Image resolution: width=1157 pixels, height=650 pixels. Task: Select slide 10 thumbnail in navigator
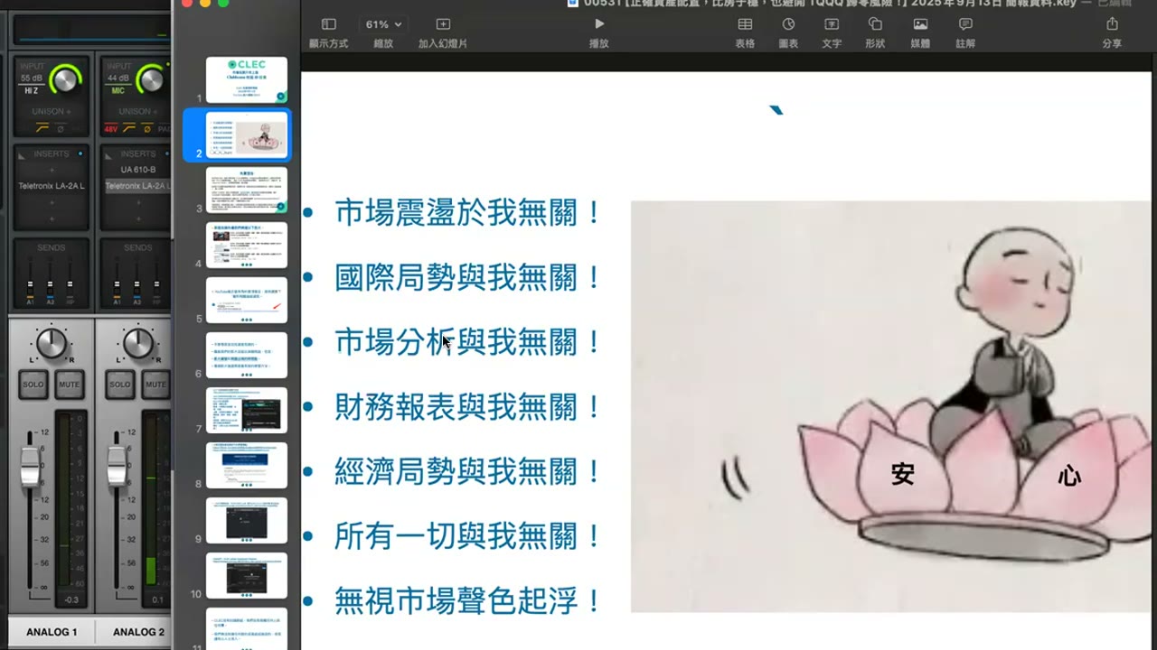pyautogui.click(x=247, y=575)
